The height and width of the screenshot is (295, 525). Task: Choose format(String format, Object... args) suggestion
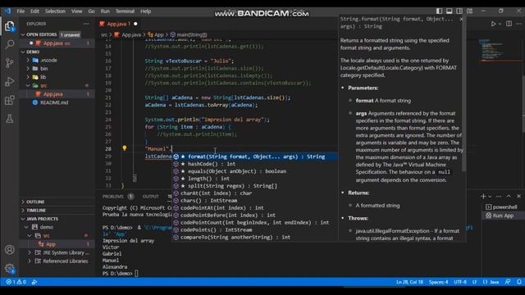click(x=255, y=157)
